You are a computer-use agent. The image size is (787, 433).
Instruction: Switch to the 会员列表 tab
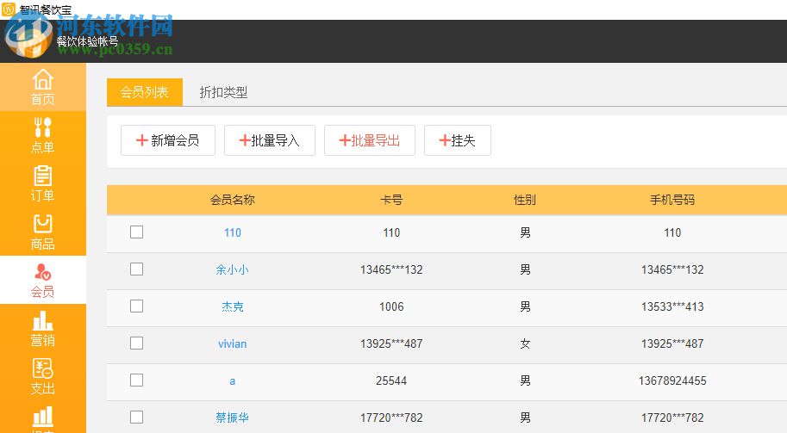pyautogui.click(x=145, y=92)
